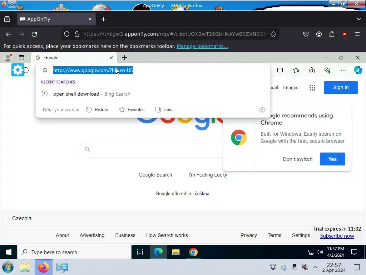Open Edge browser essentials heart icon
Image resolution: width=366 pixels, height=275 pixels.
(327, 70)
